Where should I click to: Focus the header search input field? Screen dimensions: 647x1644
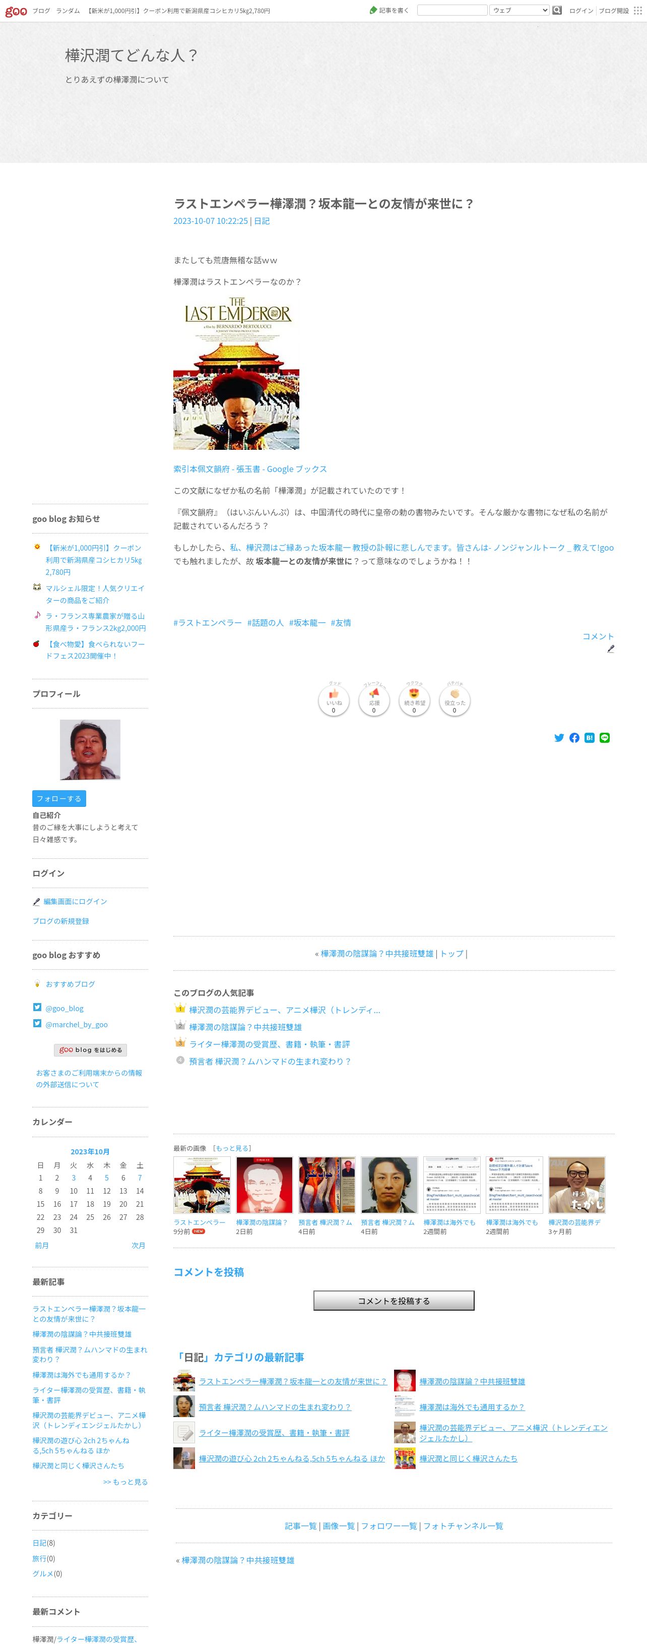(x=452, y=10)
